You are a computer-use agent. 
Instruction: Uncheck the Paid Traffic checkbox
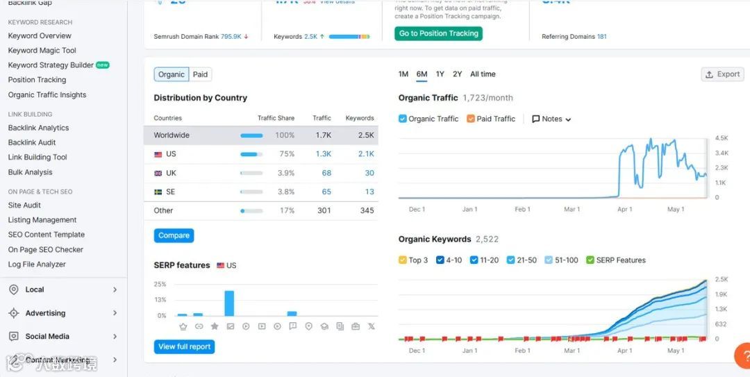coord(471,119)
